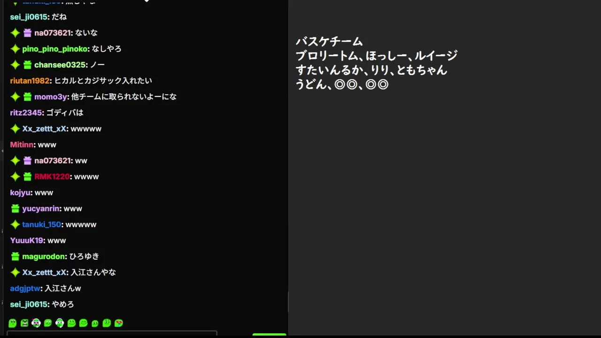
Task: Click green gift badge next to RMK1220
Action: tap(27, 177)
